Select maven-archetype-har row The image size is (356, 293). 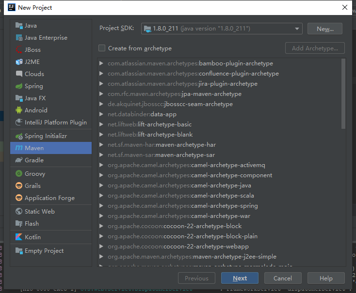coord(219,145)
